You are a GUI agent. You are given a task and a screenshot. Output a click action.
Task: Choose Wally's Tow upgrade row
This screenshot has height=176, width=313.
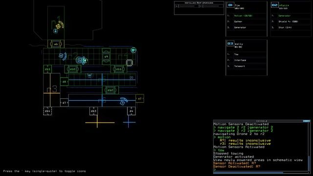(x=246, y=54)
